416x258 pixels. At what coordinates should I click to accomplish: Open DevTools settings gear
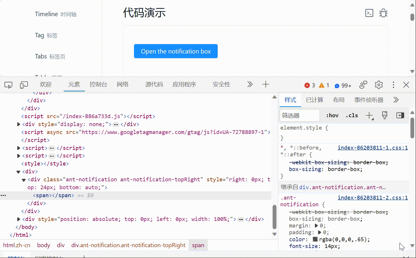(379, 85)
